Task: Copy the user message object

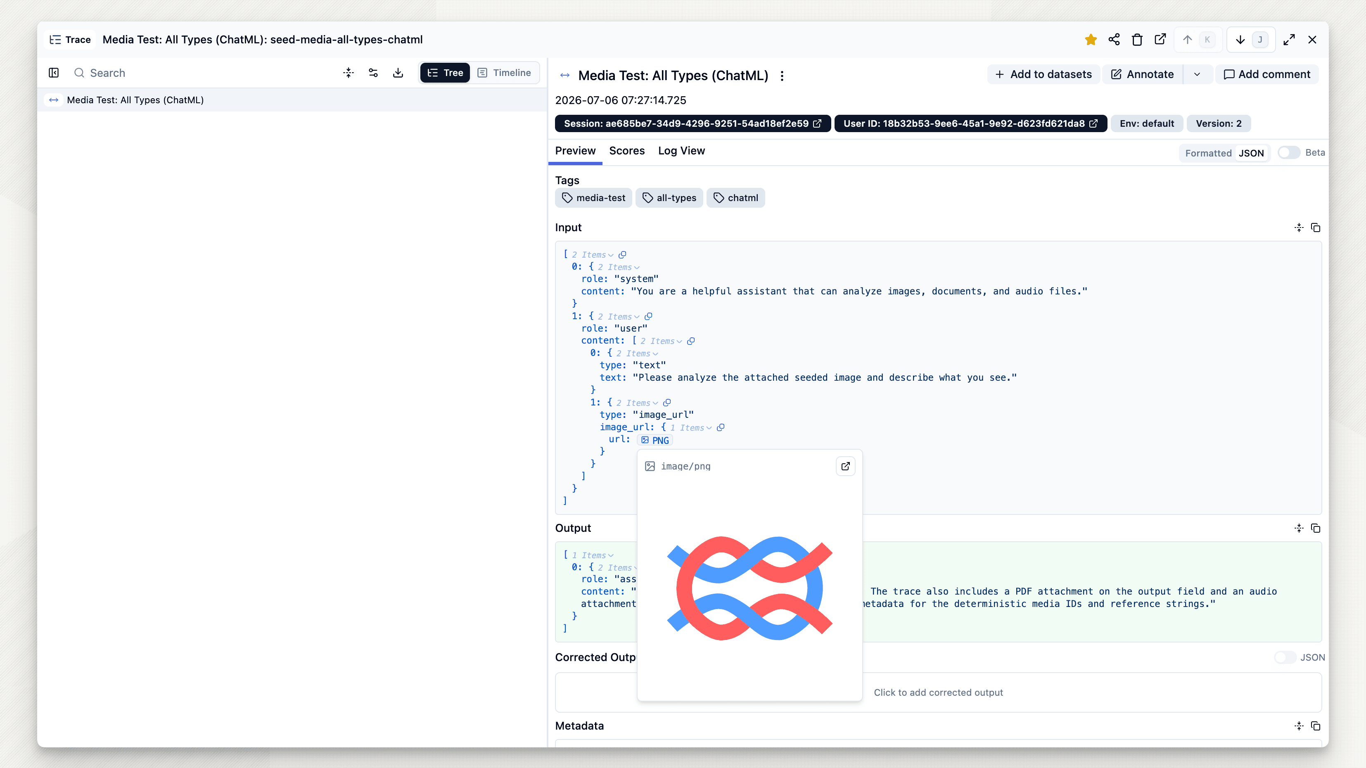Action: [x=648, y=316]
